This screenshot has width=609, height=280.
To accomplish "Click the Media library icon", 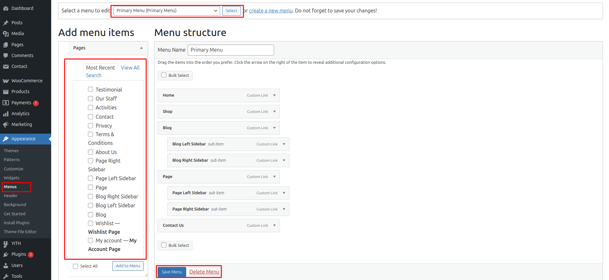I will click(6, 33).
